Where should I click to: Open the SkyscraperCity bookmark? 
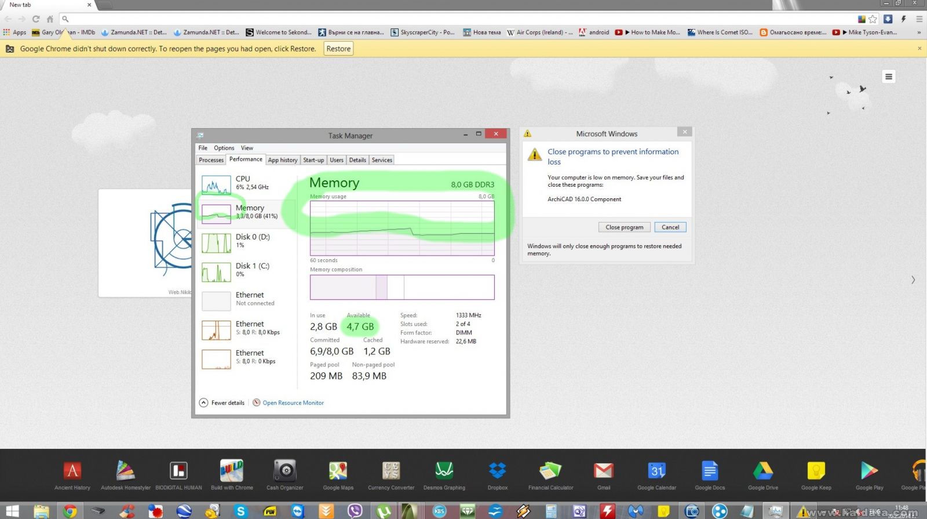pyautogui.click(x=423, y=32)
